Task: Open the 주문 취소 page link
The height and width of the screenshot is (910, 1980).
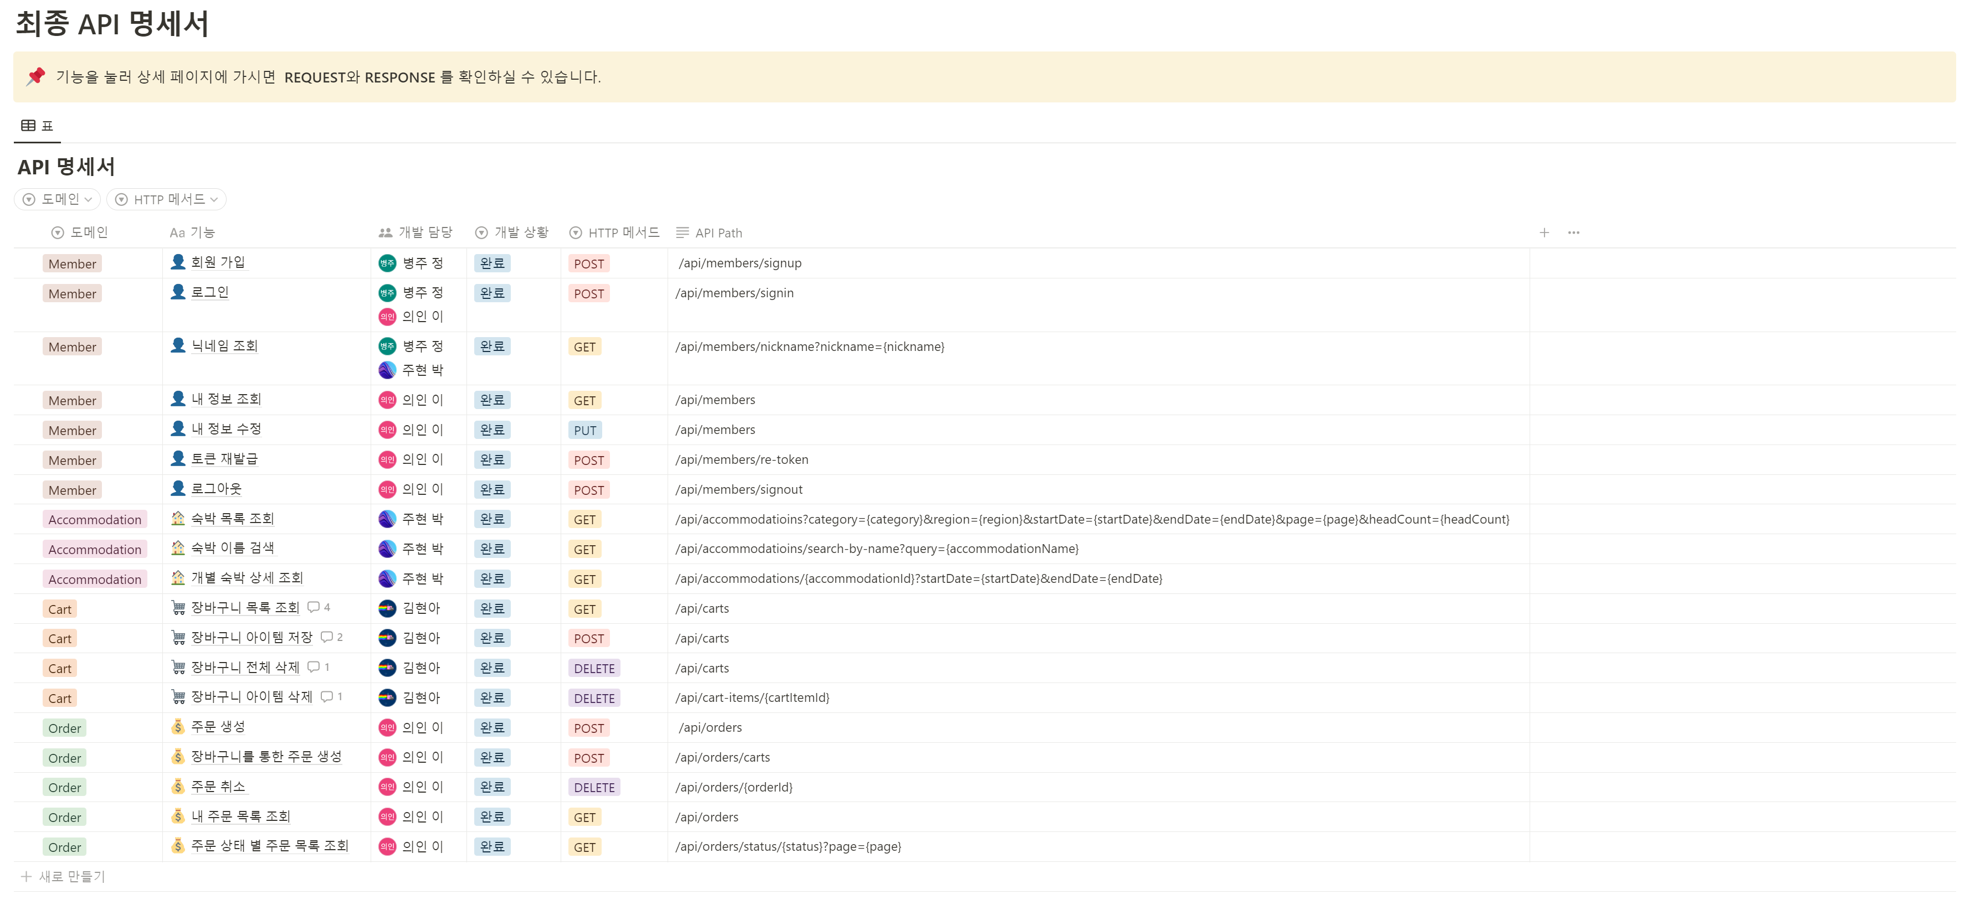Action: [218, 787]
